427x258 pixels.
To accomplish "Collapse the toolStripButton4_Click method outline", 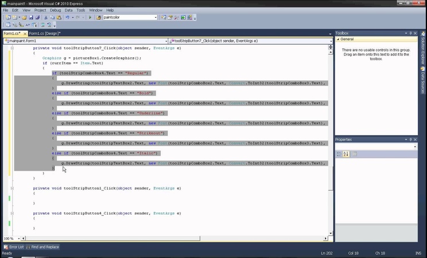I will tap(12, 213).
